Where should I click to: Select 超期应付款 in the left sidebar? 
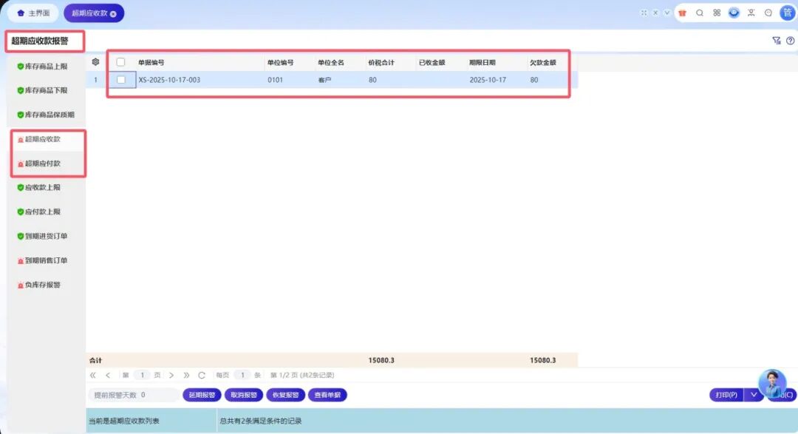(43, 163)
